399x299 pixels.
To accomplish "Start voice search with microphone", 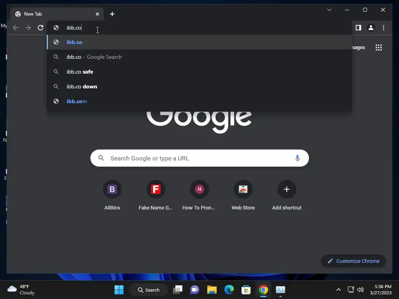I will (x=297, y=158).
